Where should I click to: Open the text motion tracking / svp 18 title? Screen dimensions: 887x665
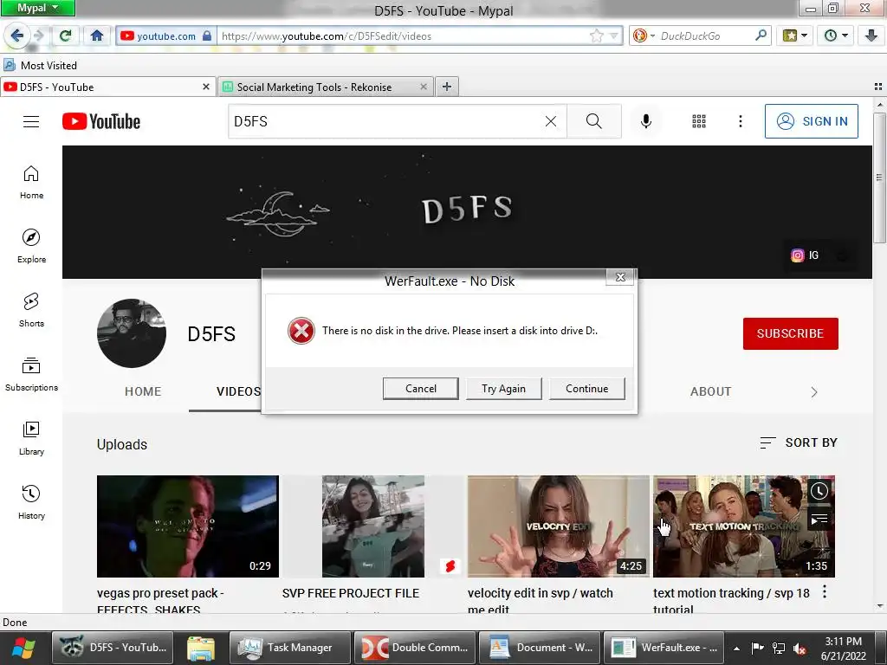731,601
